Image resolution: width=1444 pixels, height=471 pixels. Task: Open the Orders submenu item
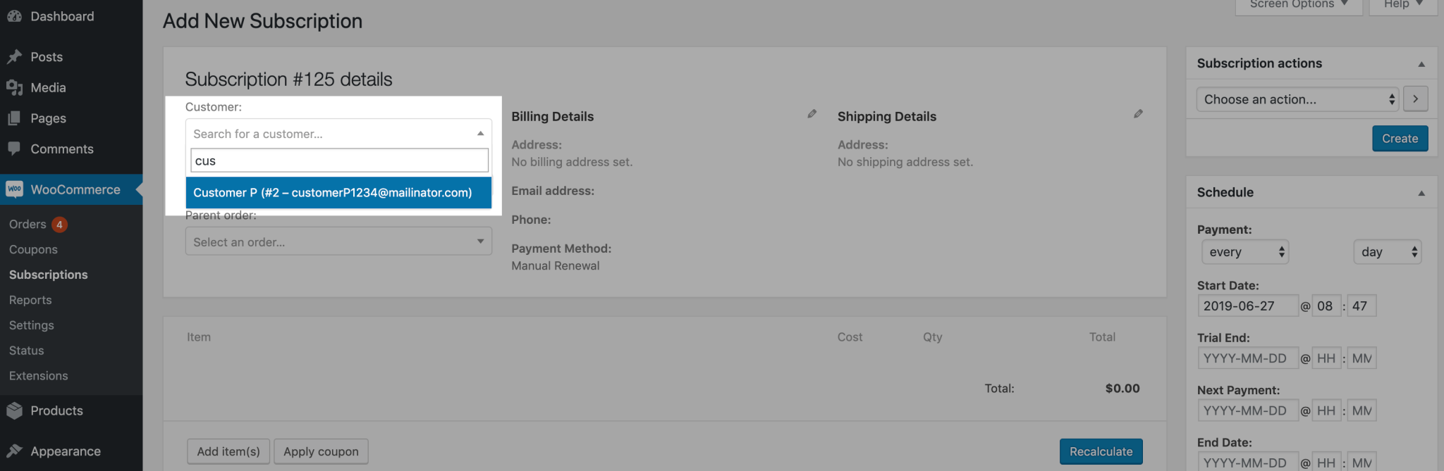point(27,224)
